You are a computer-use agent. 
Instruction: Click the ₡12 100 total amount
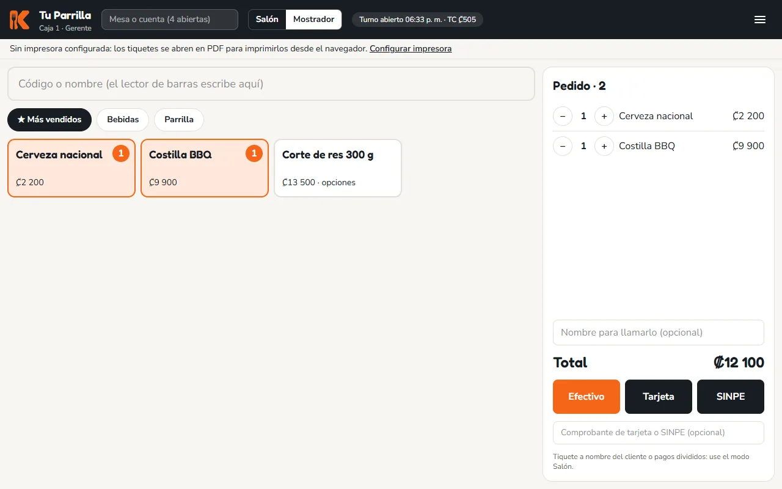[x=739, y=362]
